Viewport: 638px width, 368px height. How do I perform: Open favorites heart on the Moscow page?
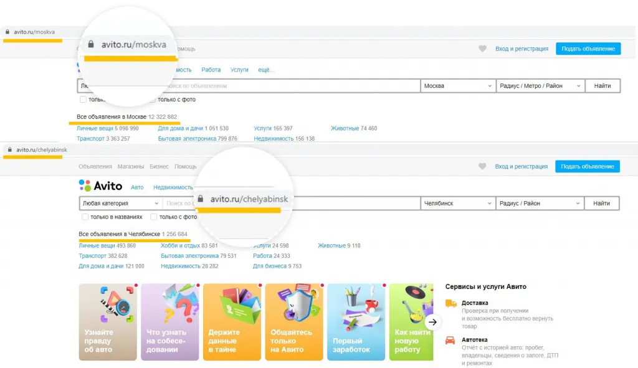482,49
